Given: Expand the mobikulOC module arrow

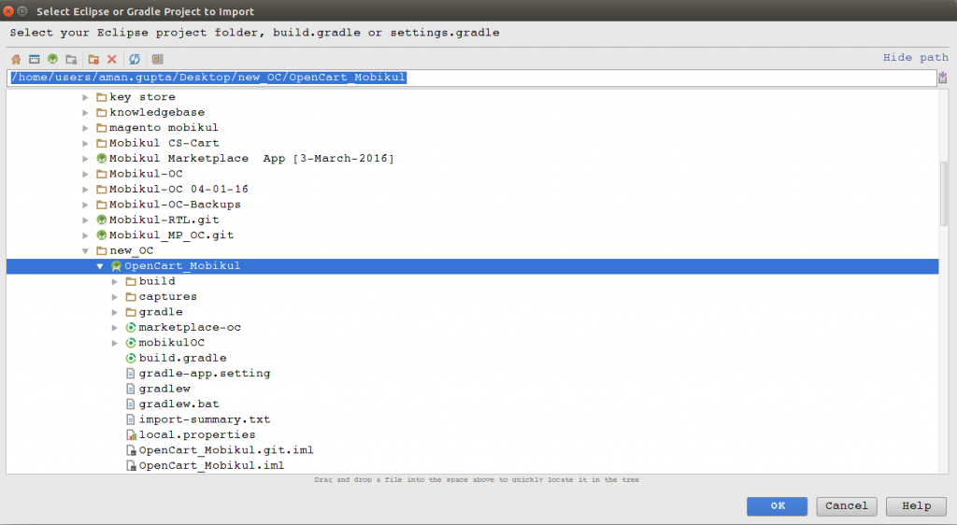Looking at the screenshot, I should tap(115, 343).
